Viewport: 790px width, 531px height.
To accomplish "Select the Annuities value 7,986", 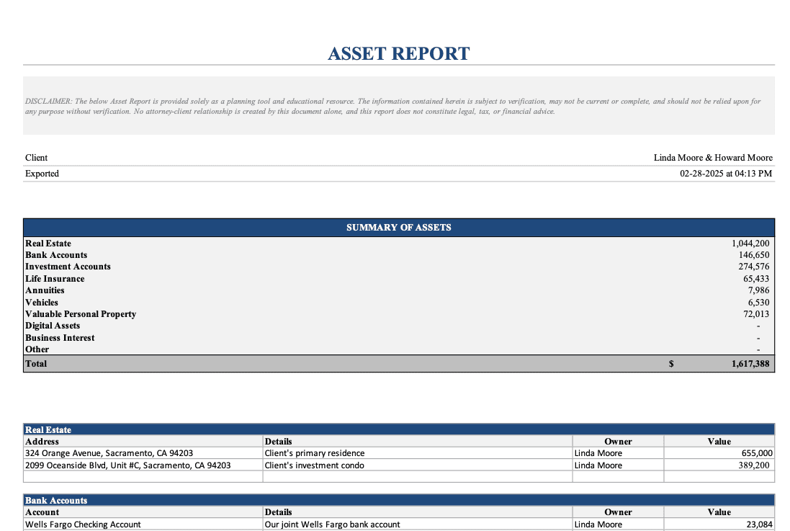I will pos(758,290).
